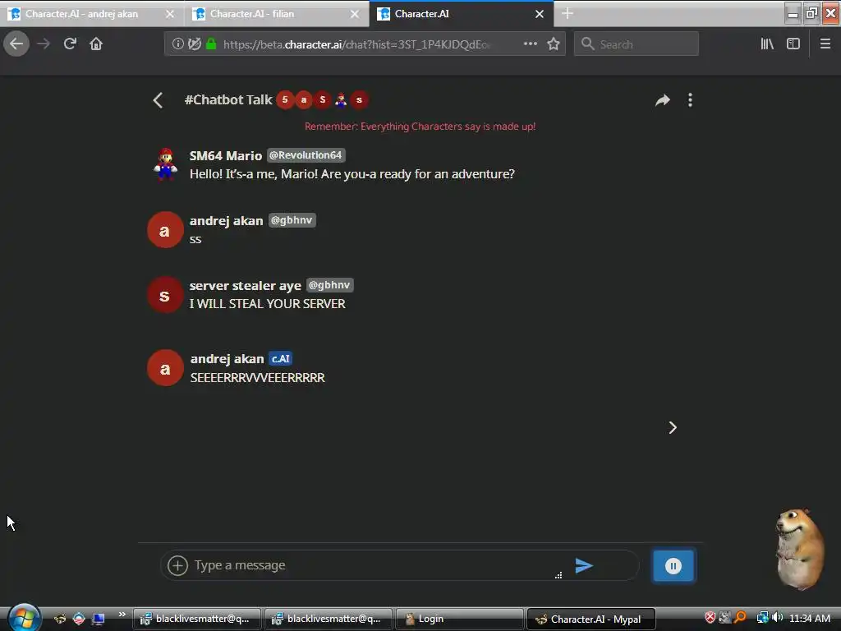The width and height of the screenshot is (841, 631).
Task: Click the @Revolution64 creator tag
Action: (306, 155)
